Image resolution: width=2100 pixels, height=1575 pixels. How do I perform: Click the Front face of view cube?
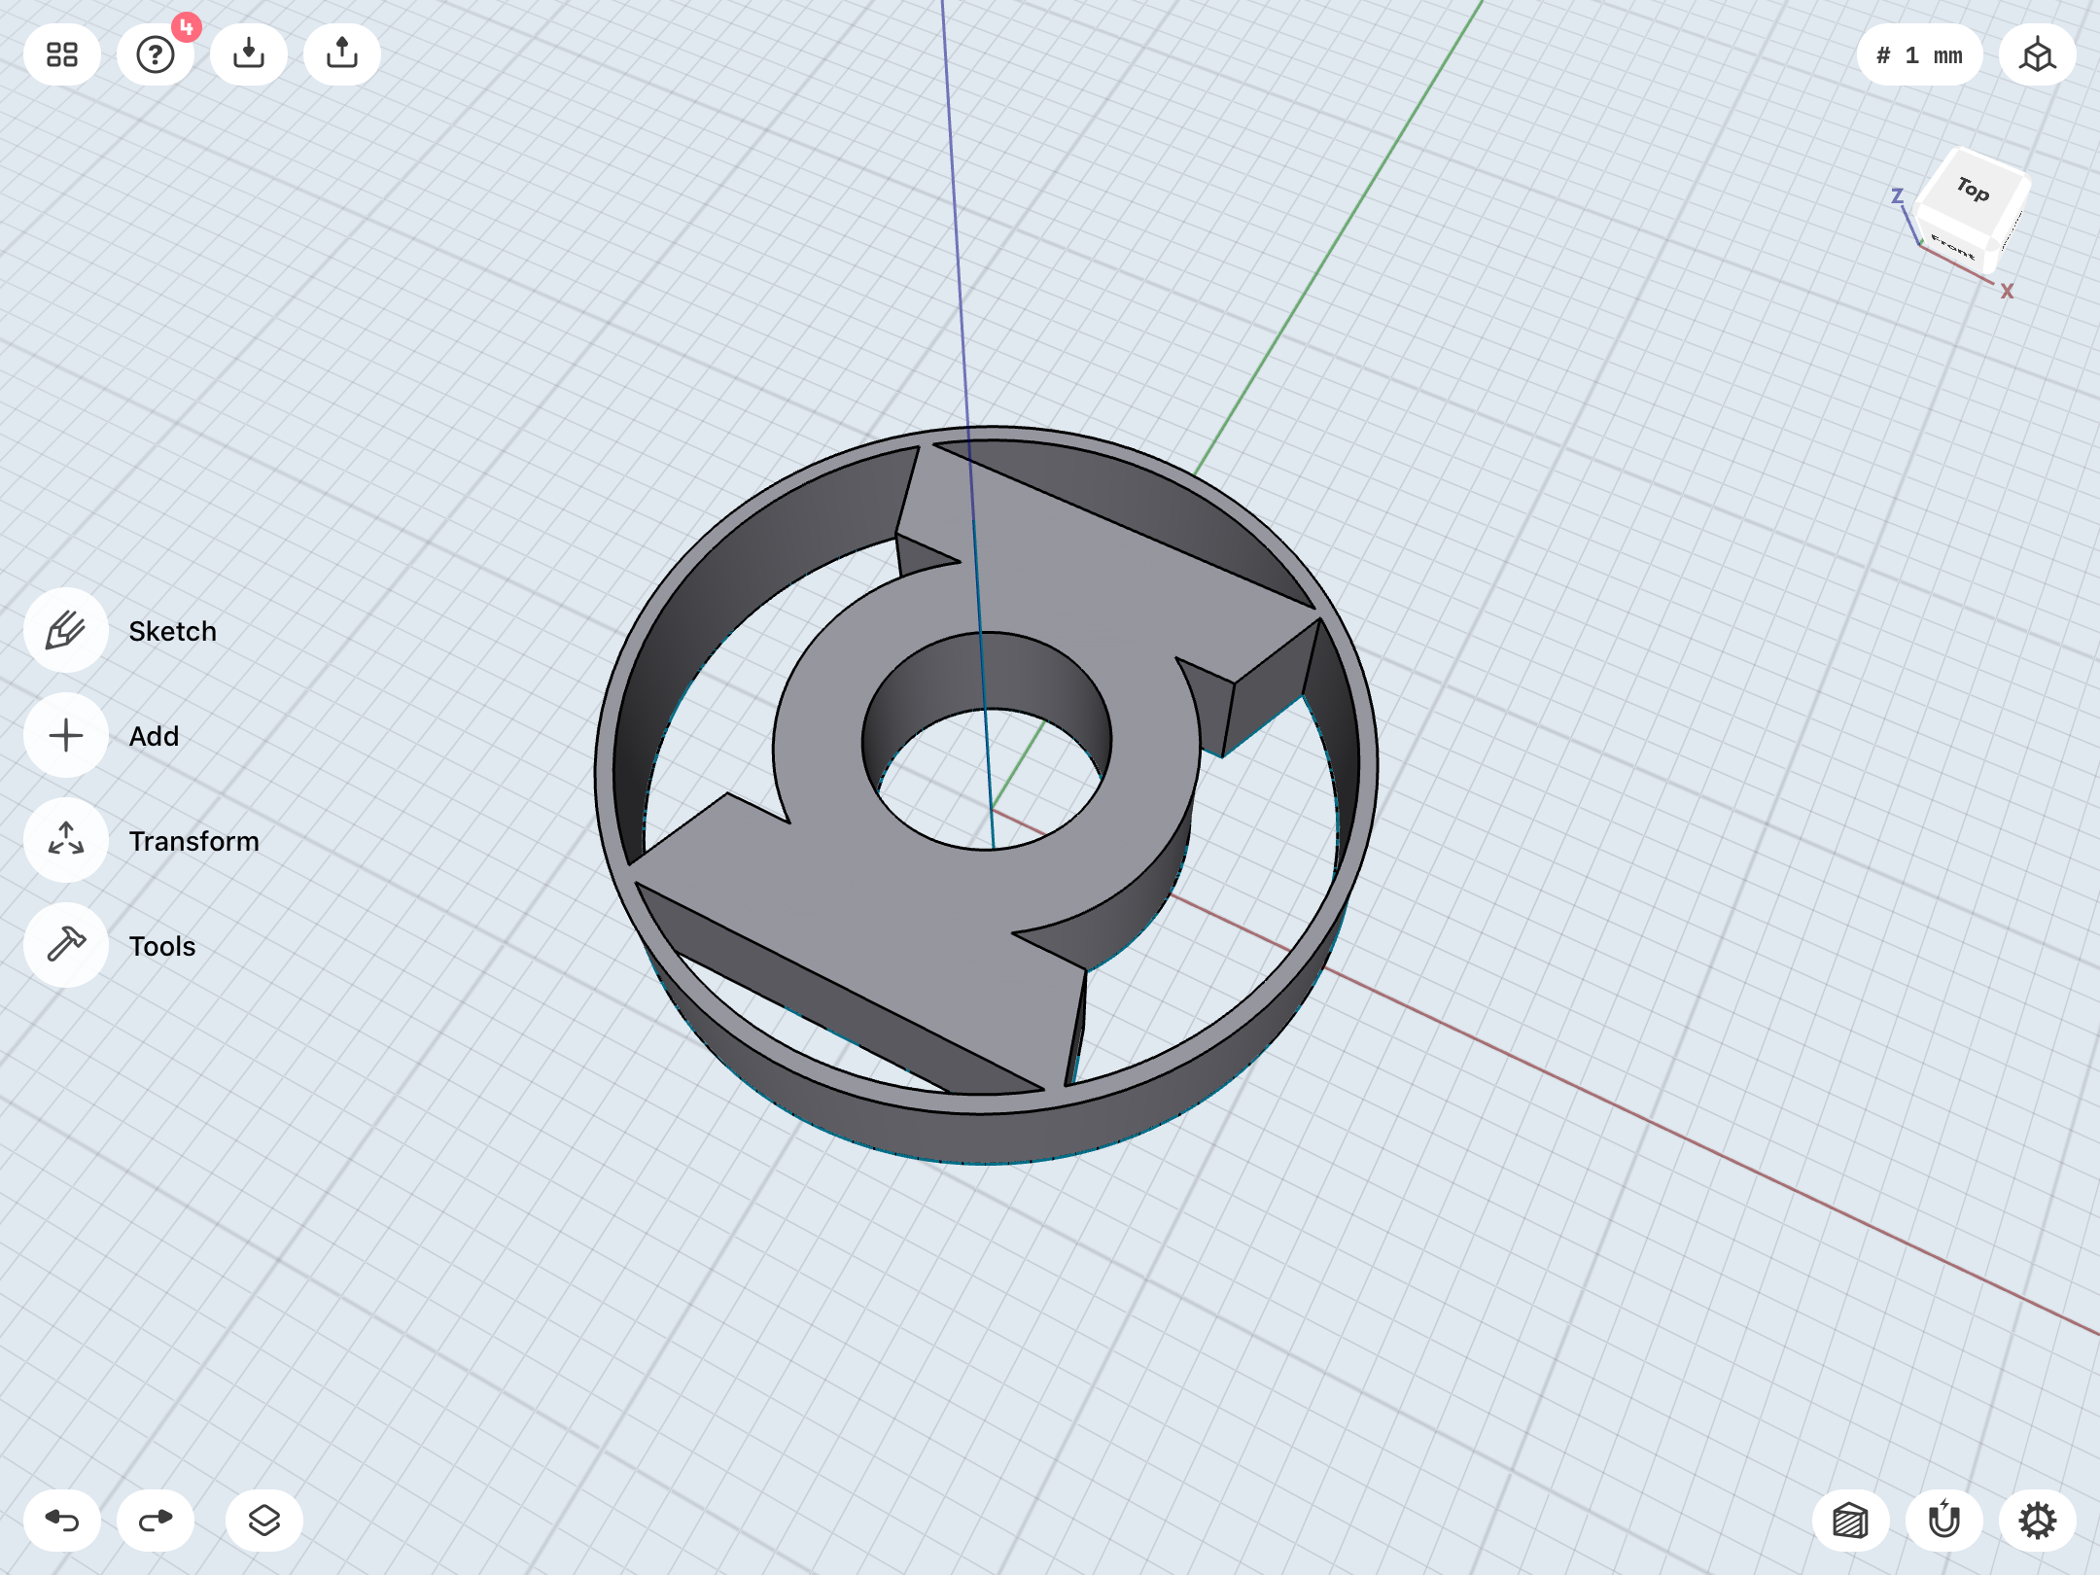1953,248
